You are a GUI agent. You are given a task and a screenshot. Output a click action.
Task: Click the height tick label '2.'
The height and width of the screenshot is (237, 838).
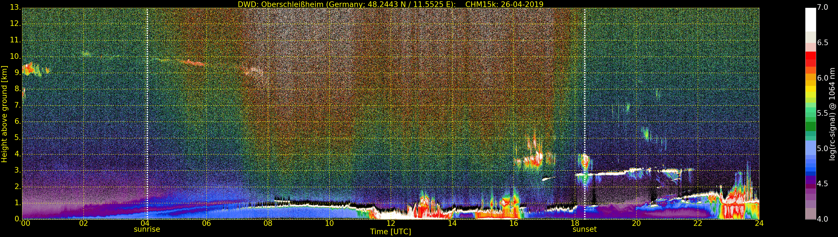17,186
